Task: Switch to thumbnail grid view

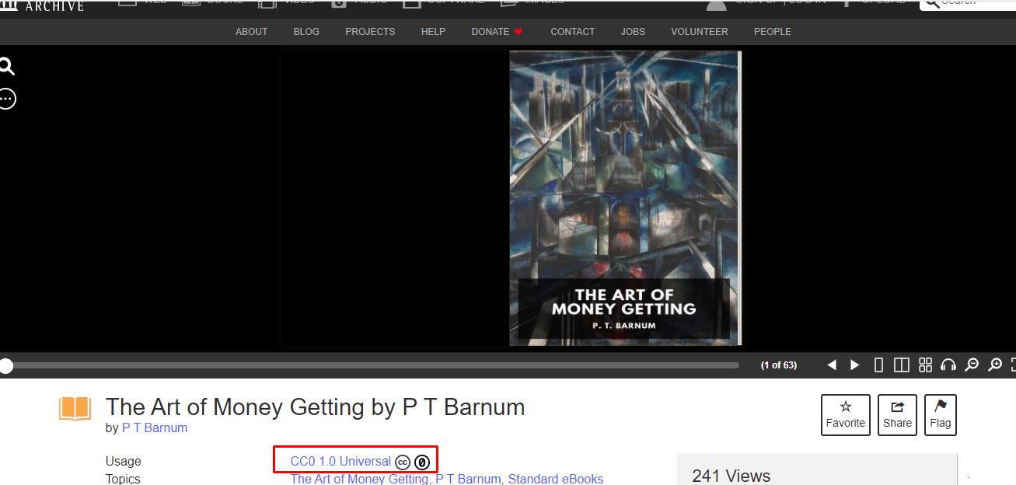Action: pyautogui.click(x=925, y=365)
